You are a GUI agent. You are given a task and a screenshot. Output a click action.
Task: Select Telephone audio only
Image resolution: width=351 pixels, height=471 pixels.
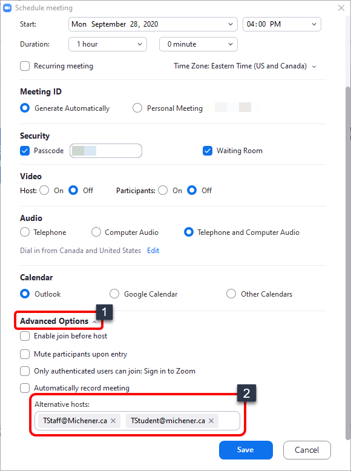(x=25, y=232)
